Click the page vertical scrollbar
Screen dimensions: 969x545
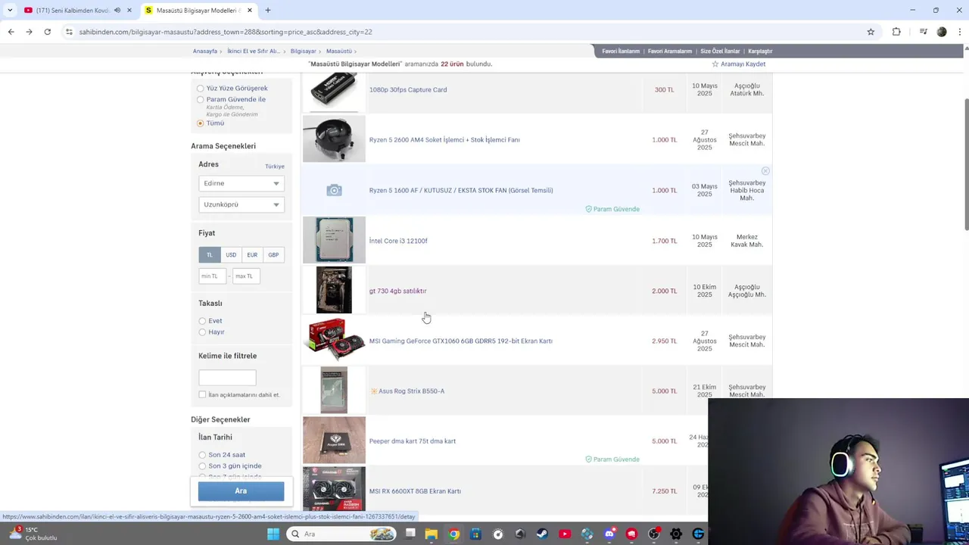[x=966, y=165]
